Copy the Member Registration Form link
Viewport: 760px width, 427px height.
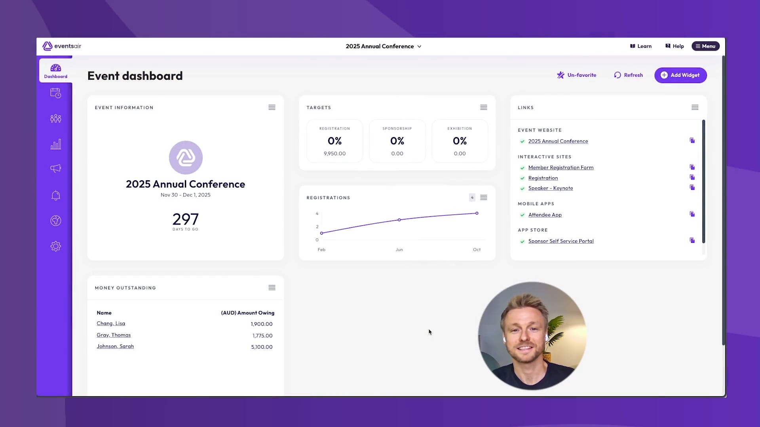[x=692, y=167]
